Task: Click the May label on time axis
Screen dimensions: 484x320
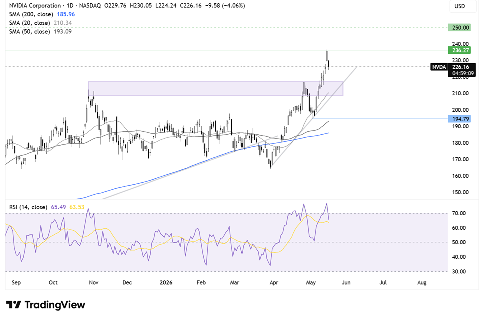Action: click(x=311, y=282)
